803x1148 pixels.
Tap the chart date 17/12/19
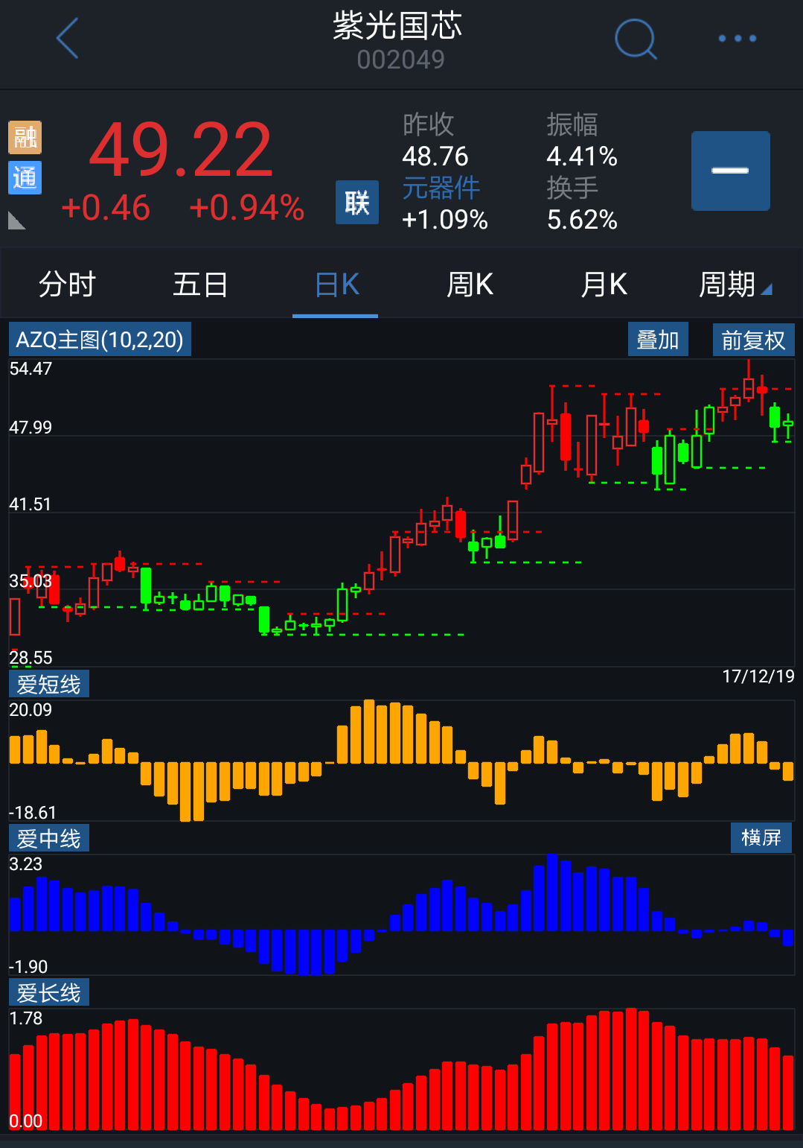758,676
